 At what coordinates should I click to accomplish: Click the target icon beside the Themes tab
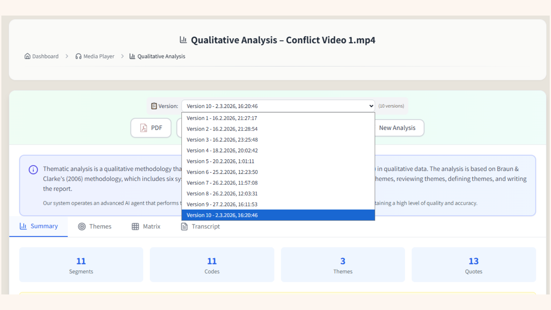pos(81,226)
